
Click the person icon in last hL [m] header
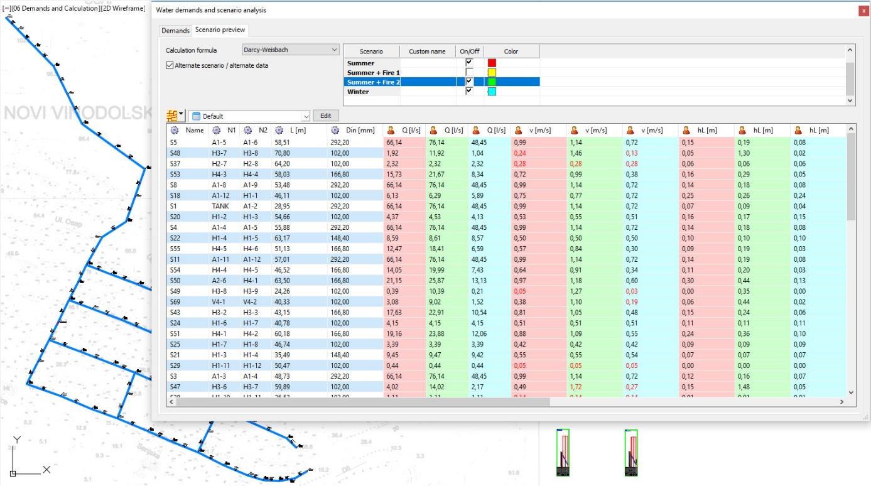pyautogui.click(x=799, y=131)
